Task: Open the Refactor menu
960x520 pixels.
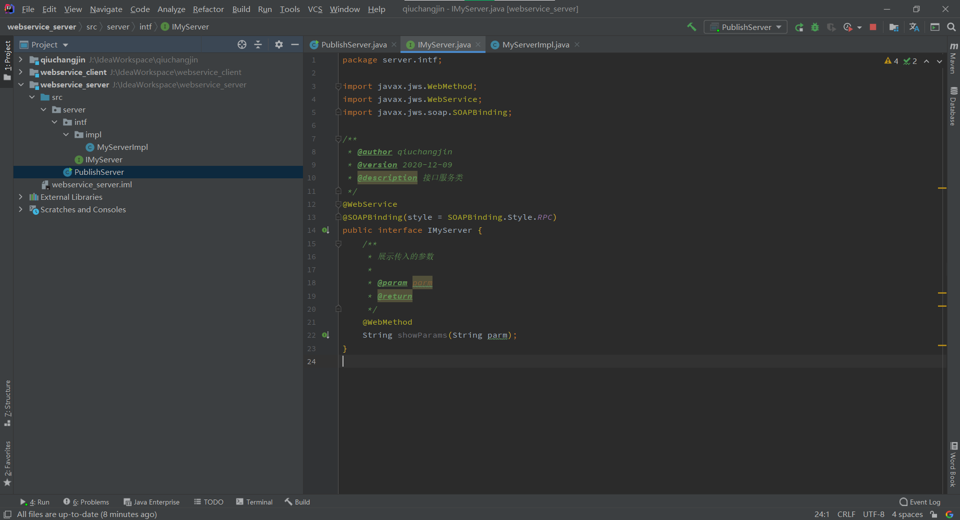Action: [x=208, y=9]
